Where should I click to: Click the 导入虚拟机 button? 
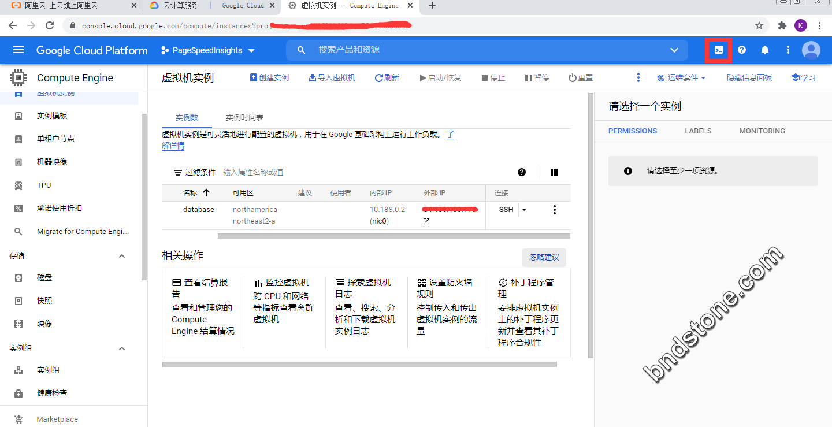332,77
